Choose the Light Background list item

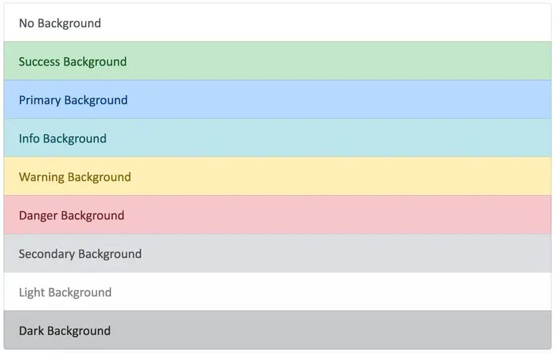[x=277, y=293]
